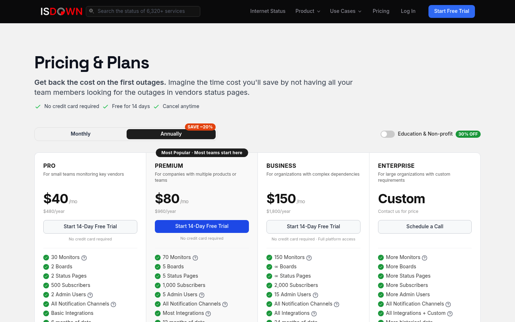Image resolution: width=515 pixels, height=322 pixels.
Task: Click the checkmark next to Cancel anytime
Action: (156, 107)
